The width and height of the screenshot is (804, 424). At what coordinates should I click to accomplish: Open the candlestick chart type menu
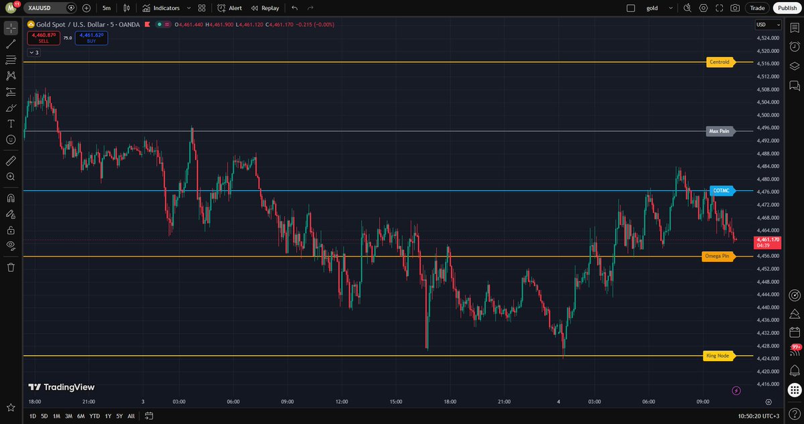pos(127,8)
